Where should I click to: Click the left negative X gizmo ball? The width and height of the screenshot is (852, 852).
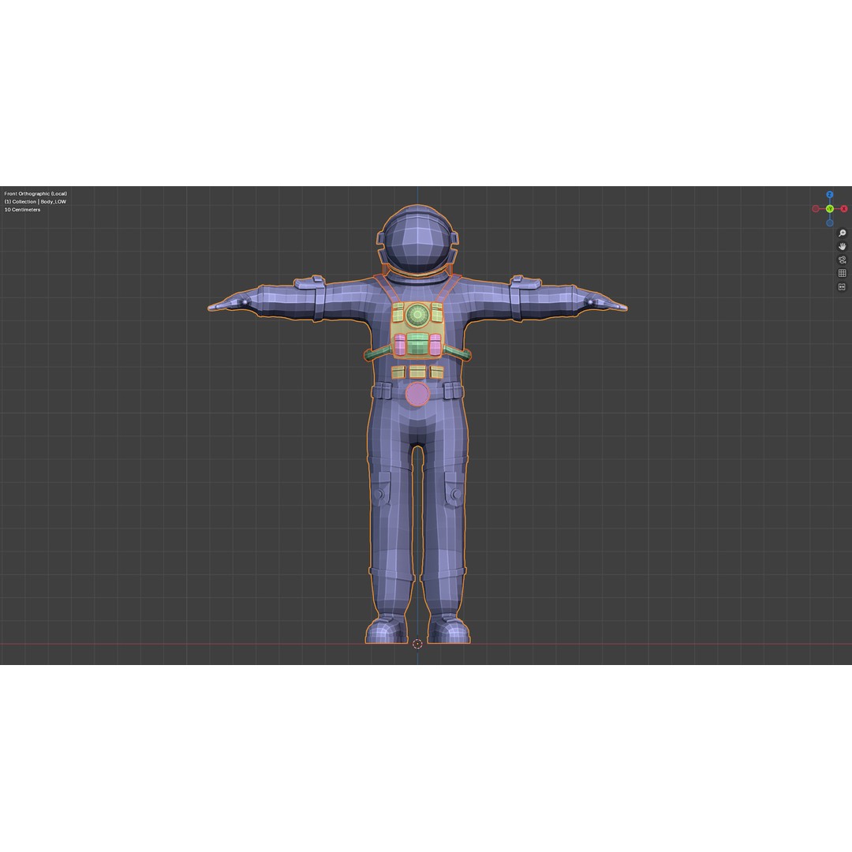coord(816,209)
